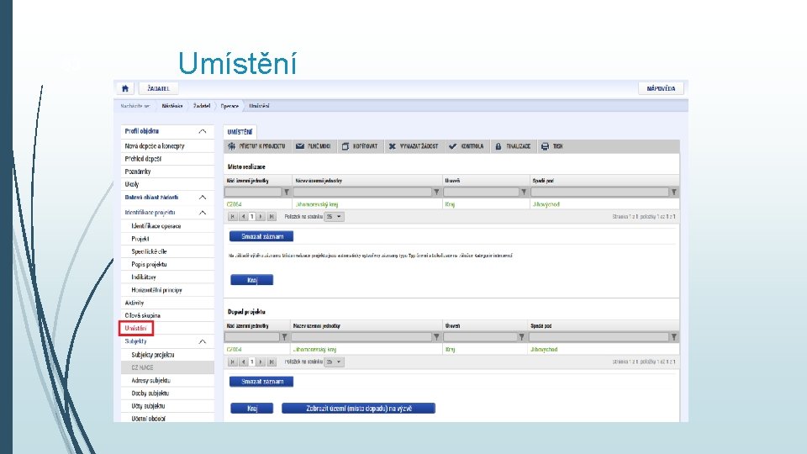Click Spadá pod filter icon in Místo realizace
Viewport: 807px width, 454px height.
(x=673, y=192)
